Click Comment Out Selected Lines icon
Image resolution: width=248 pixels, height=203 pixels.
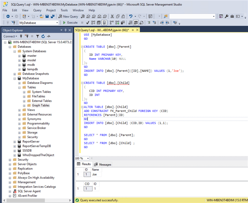click(149, 23)
